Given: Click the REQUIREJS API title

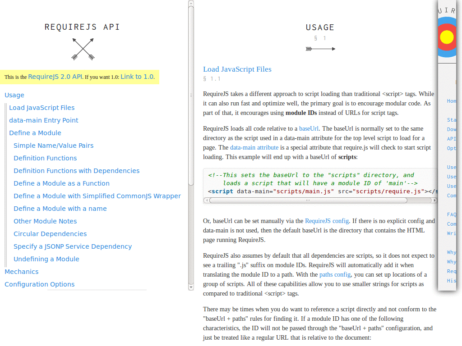Looking at the screenshot, I should tap(82, 27).
